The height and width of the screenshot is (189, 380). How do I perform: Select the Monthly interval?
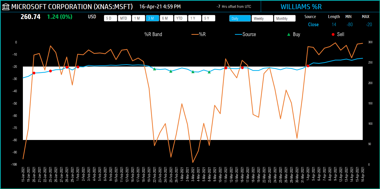(285, 18)
